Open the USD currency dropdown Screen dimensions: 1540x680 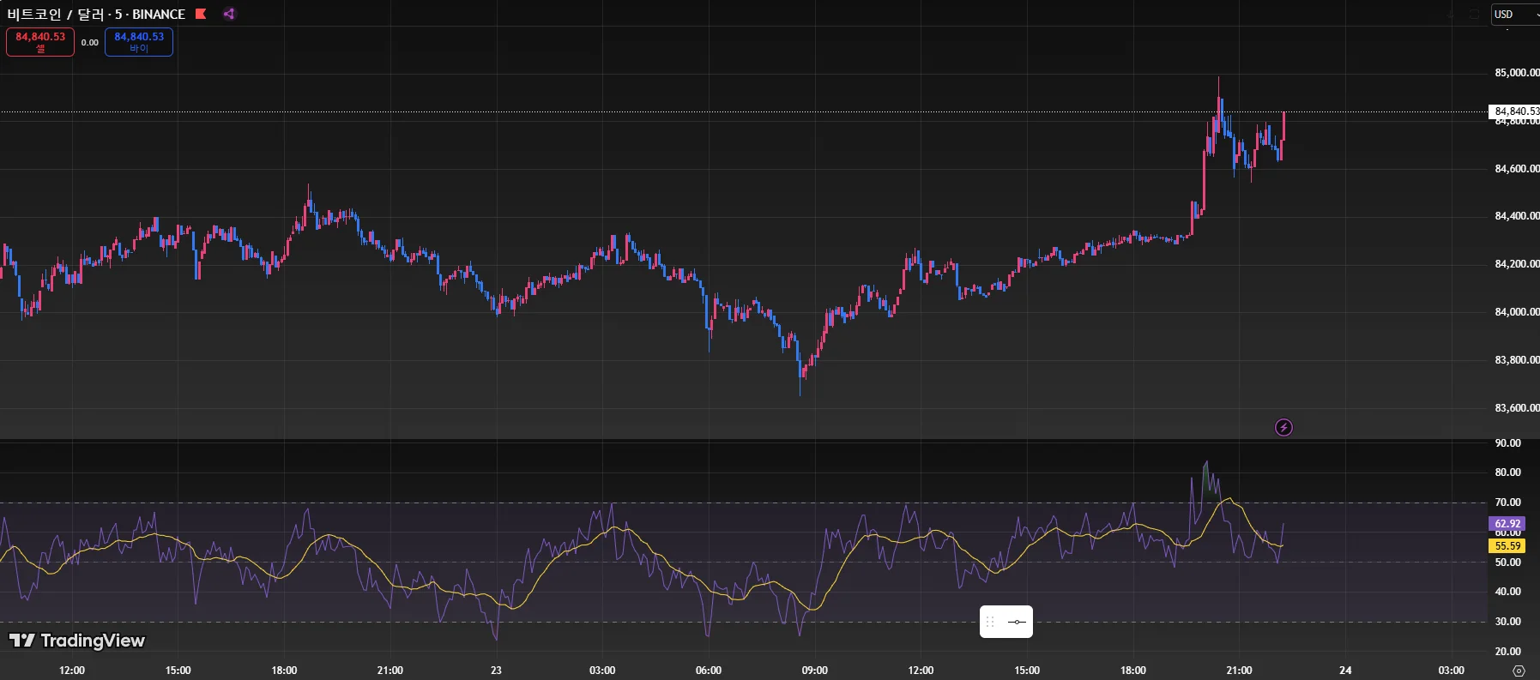1516,15
